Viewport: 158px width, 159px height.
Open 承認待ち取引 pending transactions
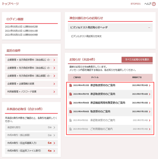(31, 127)
